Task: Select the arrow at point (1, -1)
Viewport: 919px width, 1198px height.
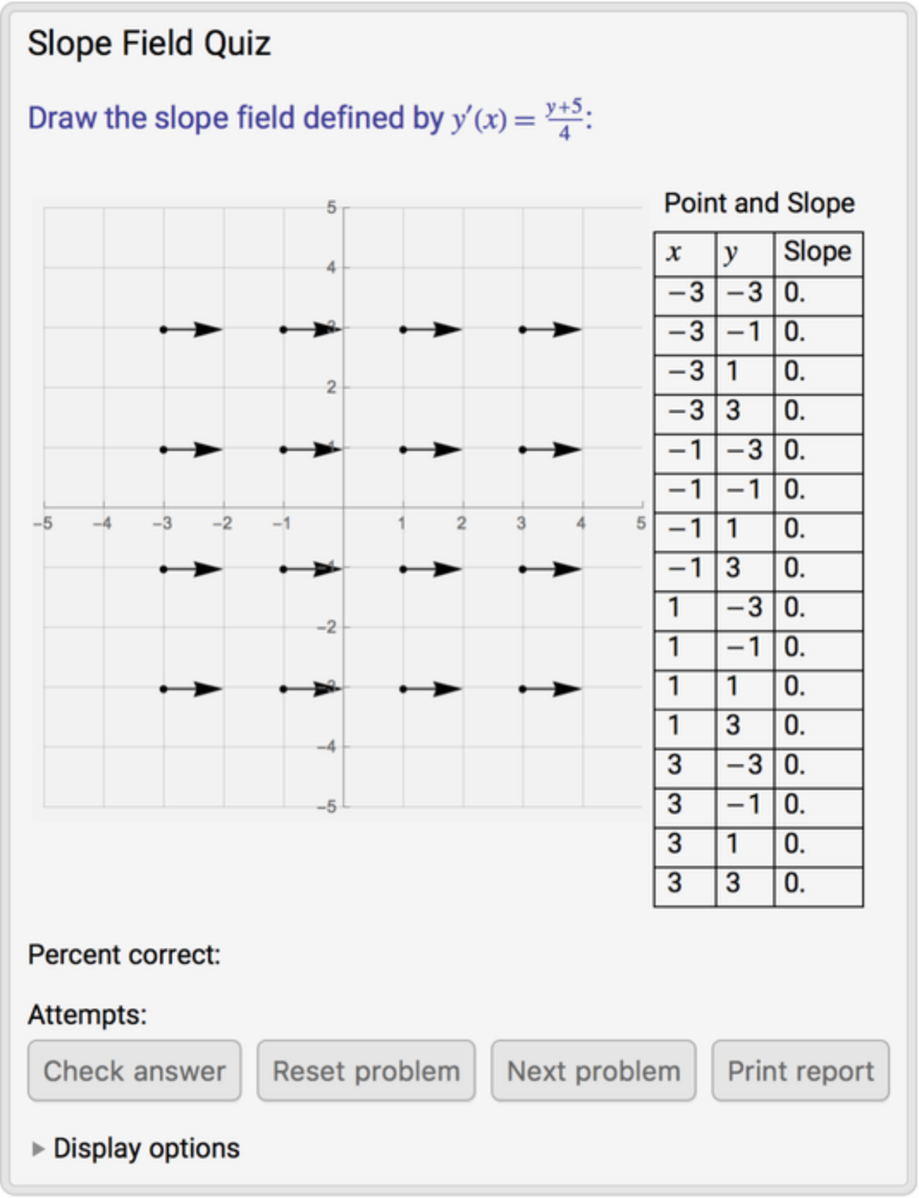Action: (x=432, y=569)
